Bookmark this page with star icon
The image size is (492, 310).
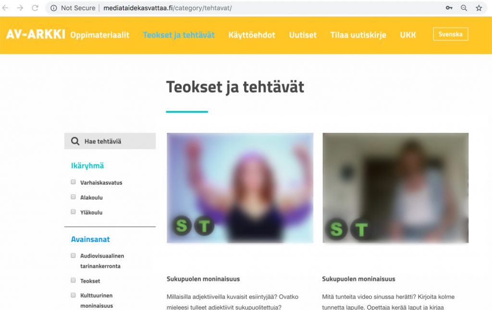(479, 8)
